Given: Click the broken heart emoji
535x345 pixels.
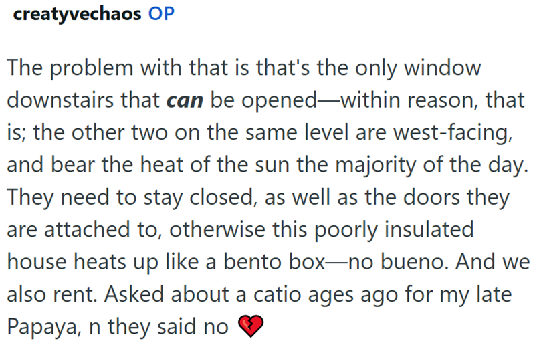Looking at the screenshot, I should click(251, 326).
